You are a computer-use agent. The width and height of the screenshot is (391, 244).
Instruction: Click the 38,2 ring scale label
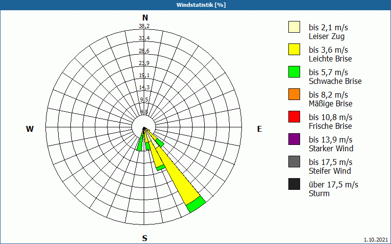(144, 26)
